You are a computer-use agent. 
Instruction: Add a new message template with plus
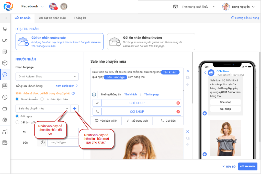click(75, 109)
